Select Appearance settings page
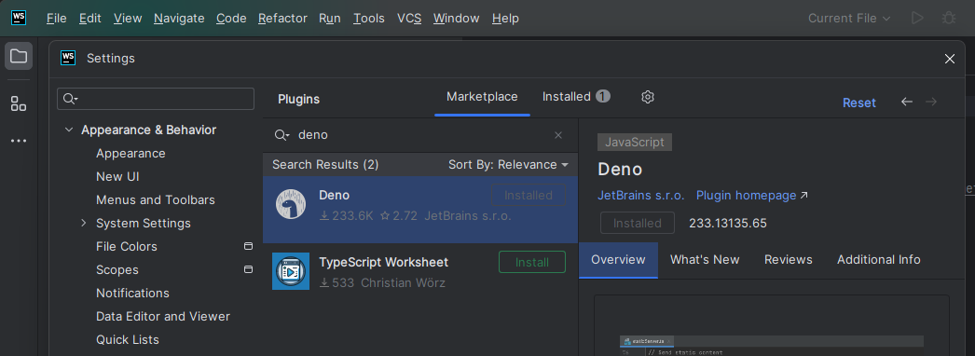Image resolution: width=975 pixels, height=356 pixels. [130, 154]
